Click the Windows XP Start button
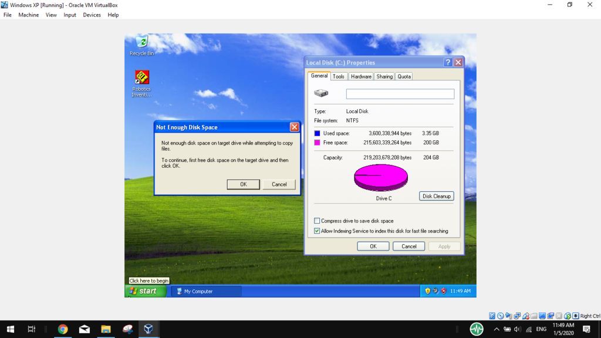601x338 pixels. (x=146, y=291)
